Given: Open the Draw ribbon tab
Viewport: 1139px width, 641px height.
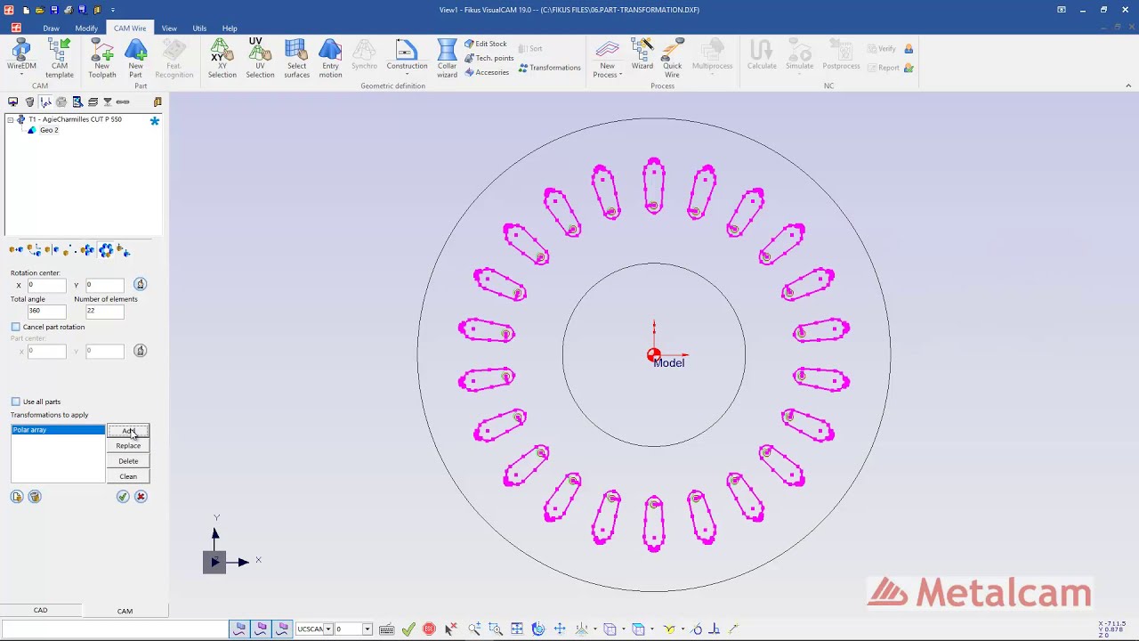Looking at the screenshot, I should (x=51, y=28).
